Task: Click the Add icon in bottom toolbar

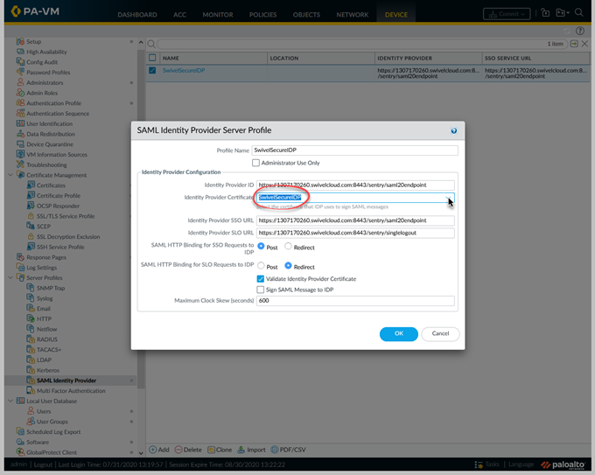Action: tap(153, 450)
